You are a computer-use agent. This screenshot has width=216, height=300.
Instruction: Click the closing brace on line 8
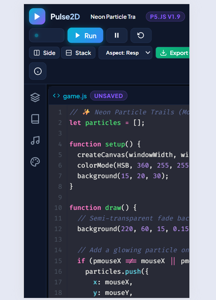(71, 187)
